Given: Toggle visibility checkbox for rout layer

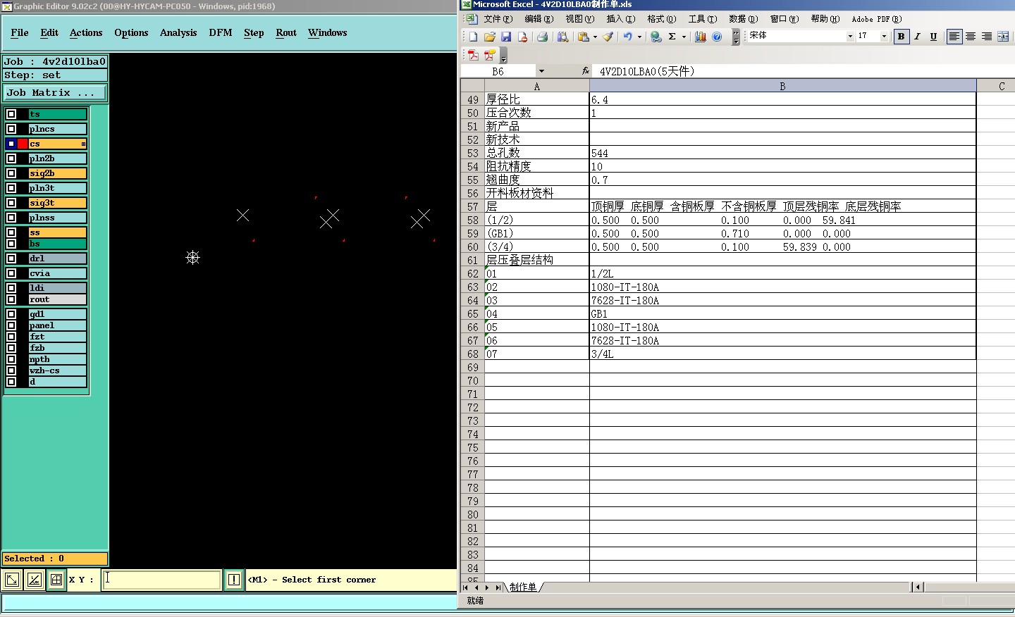Looking at the screenshot, I should 11,299.
